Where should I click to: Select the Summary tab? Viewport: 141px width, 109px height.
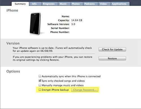(20, 4)
